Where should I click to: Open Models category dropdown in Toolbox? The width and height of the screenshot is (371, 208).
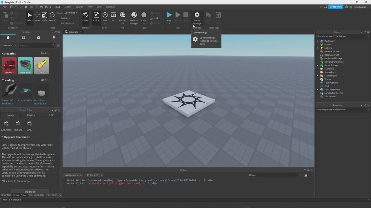tap(10, 45)
